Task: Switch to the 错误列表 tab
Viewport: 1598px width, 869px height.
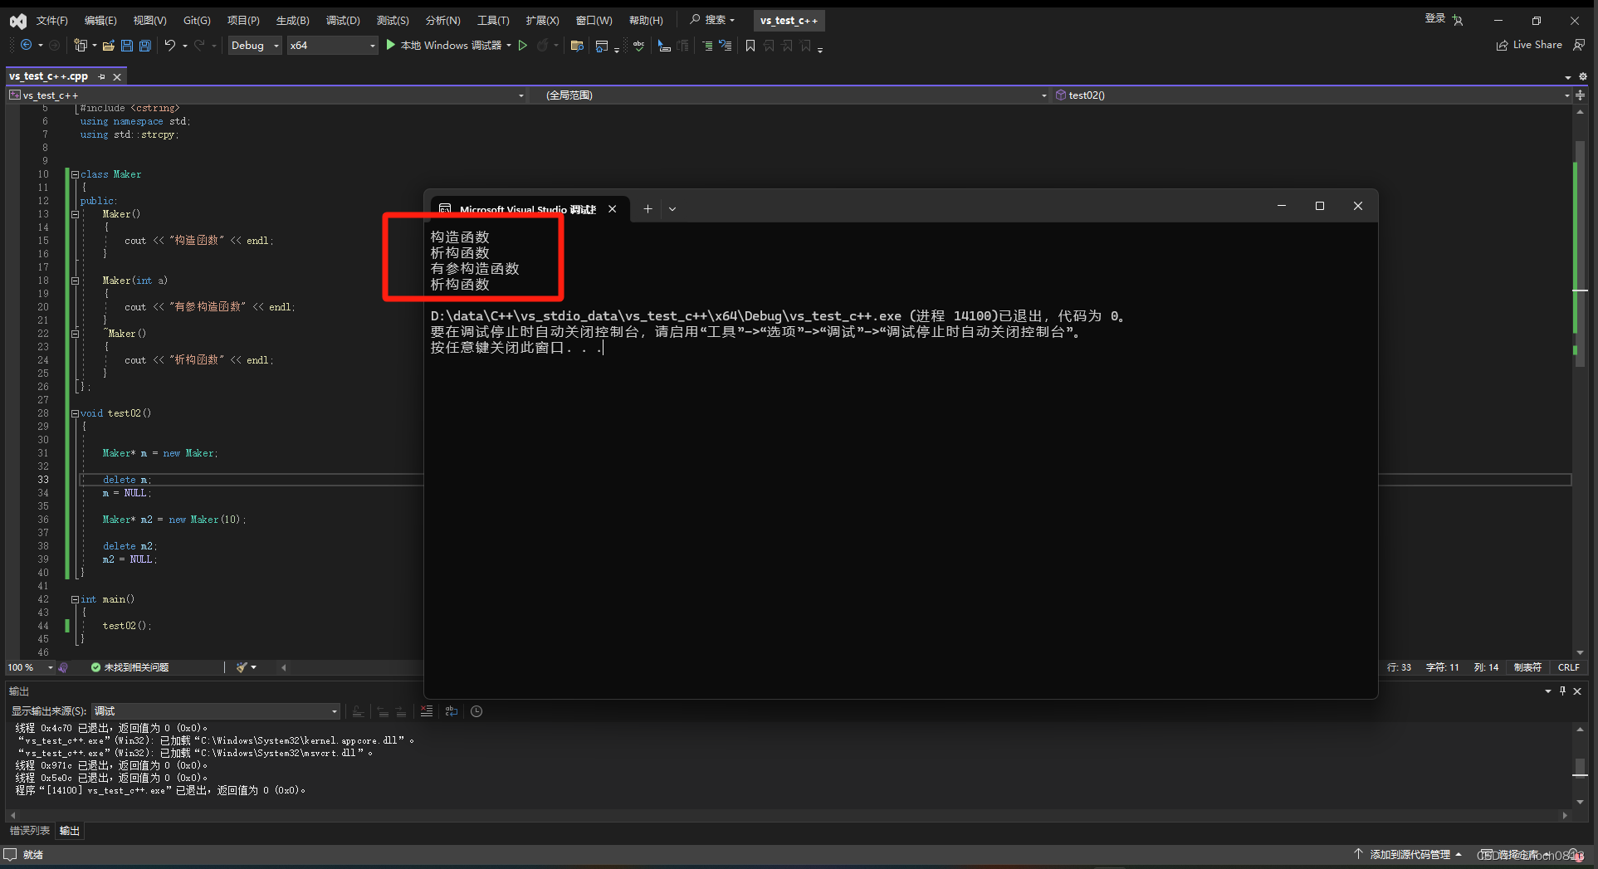Action: tap(30, 831)
